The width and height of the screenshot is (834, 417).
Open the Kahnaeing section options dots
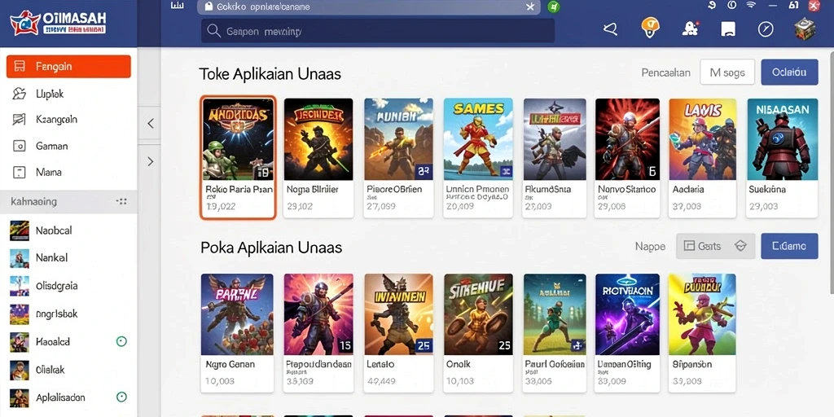click(121, 202)
